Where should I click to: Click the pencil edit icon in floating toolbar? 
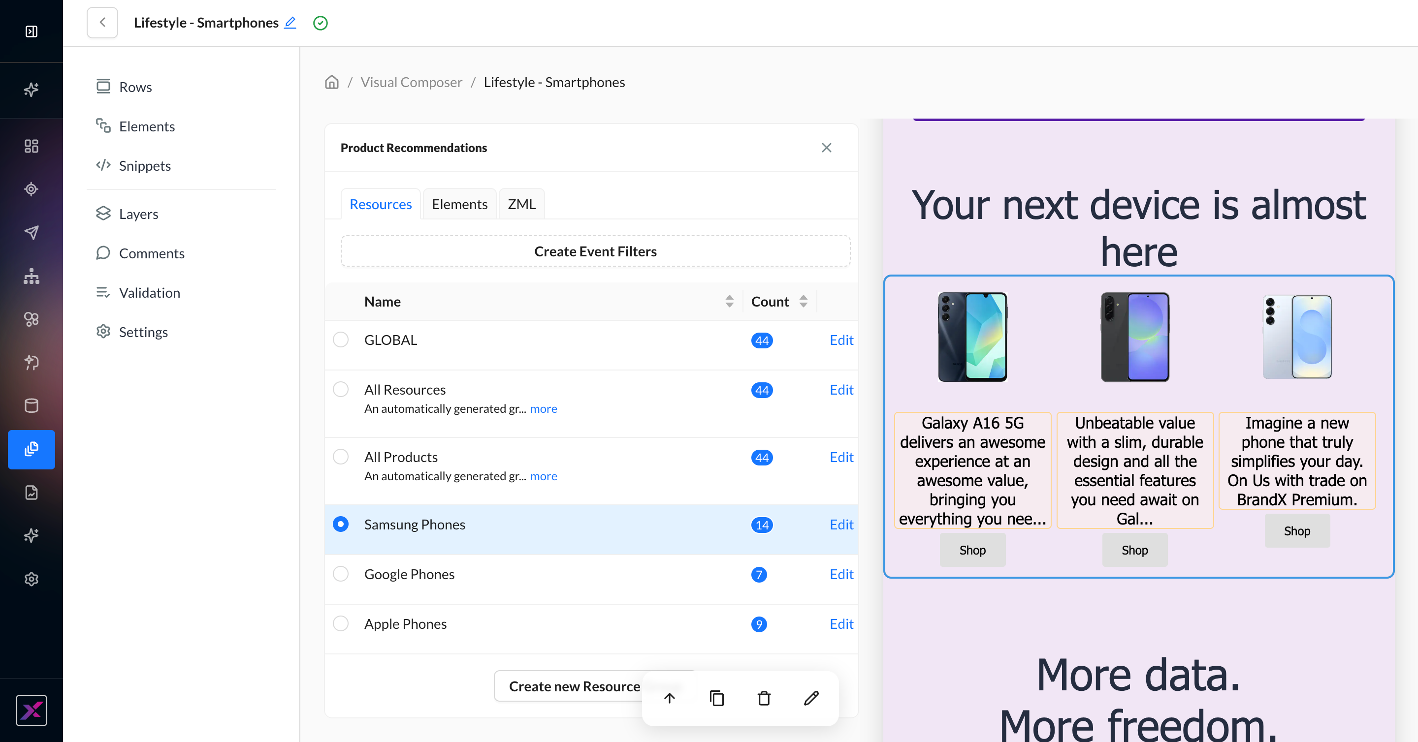click(x=811, y=699)
